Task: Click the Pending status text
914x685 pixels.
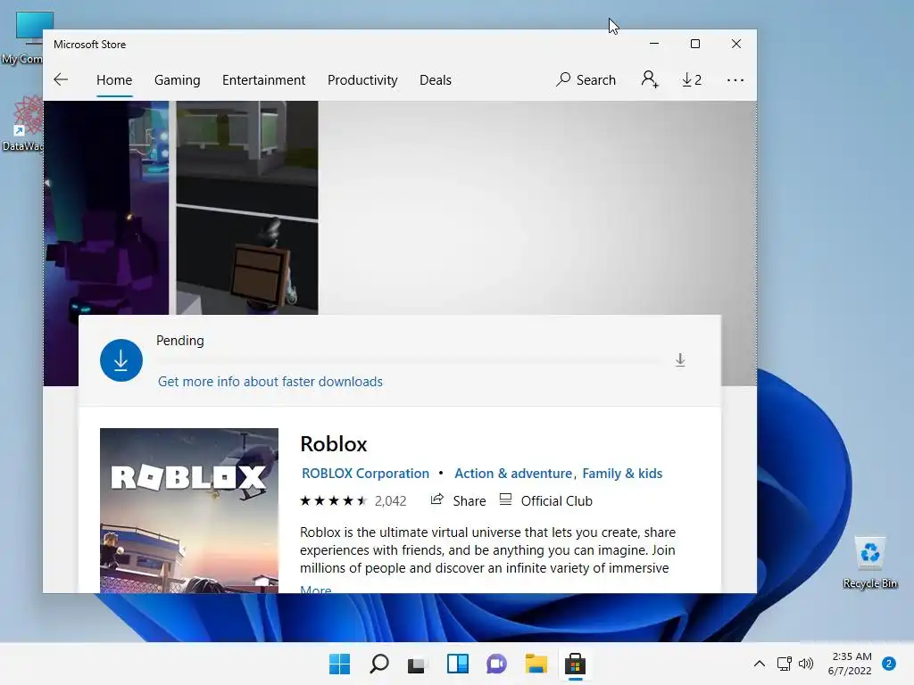Action: coord(180,341)
